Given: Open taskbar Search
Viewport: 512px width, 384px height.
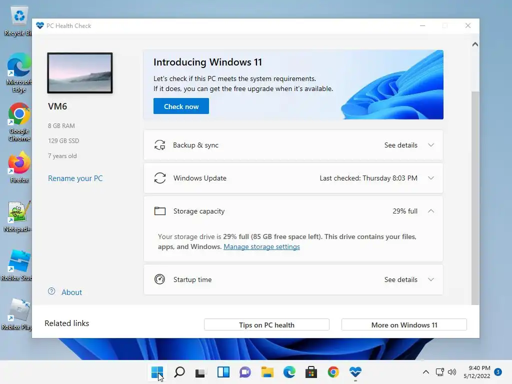Looking at the screenshot, I should pyautogui.click(x=179, y=372).
